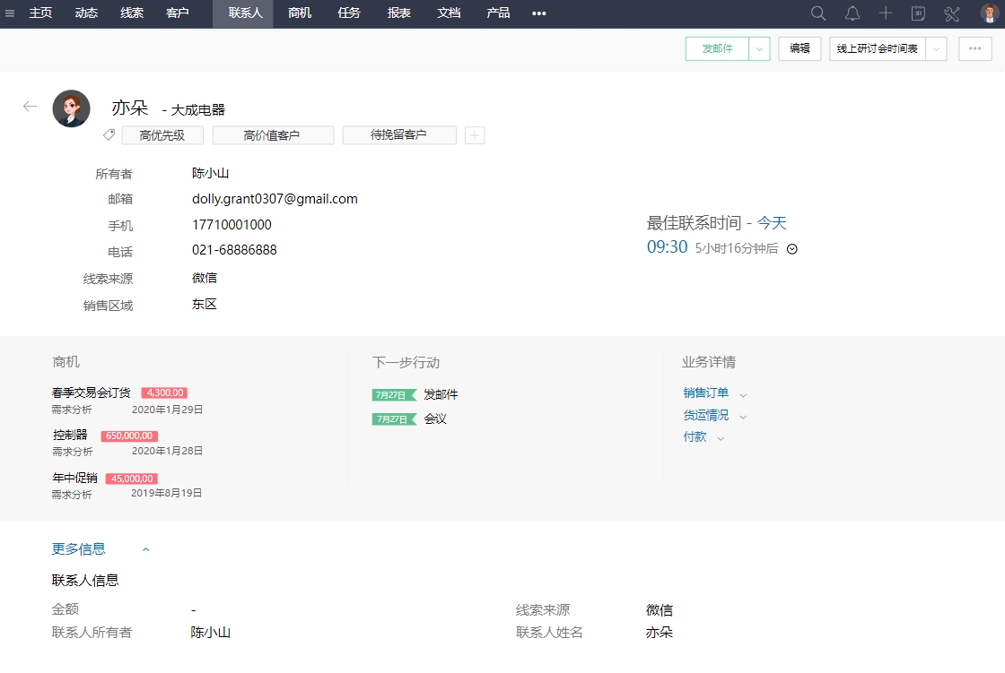Open the global search icon
Screen dimensions: 1005x673
tap(817, 13)
